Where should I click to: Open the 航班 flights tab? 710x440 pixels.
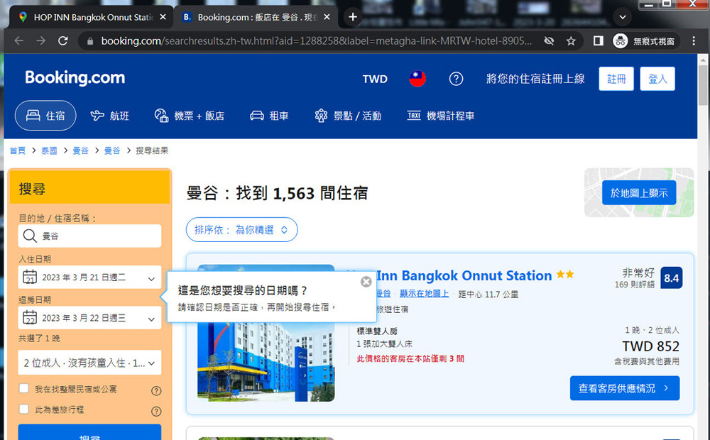pos(109,116)
